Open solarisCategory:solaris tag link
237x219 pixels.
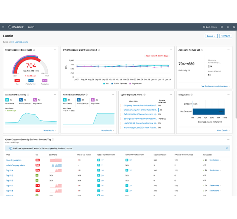coord(16,165)
